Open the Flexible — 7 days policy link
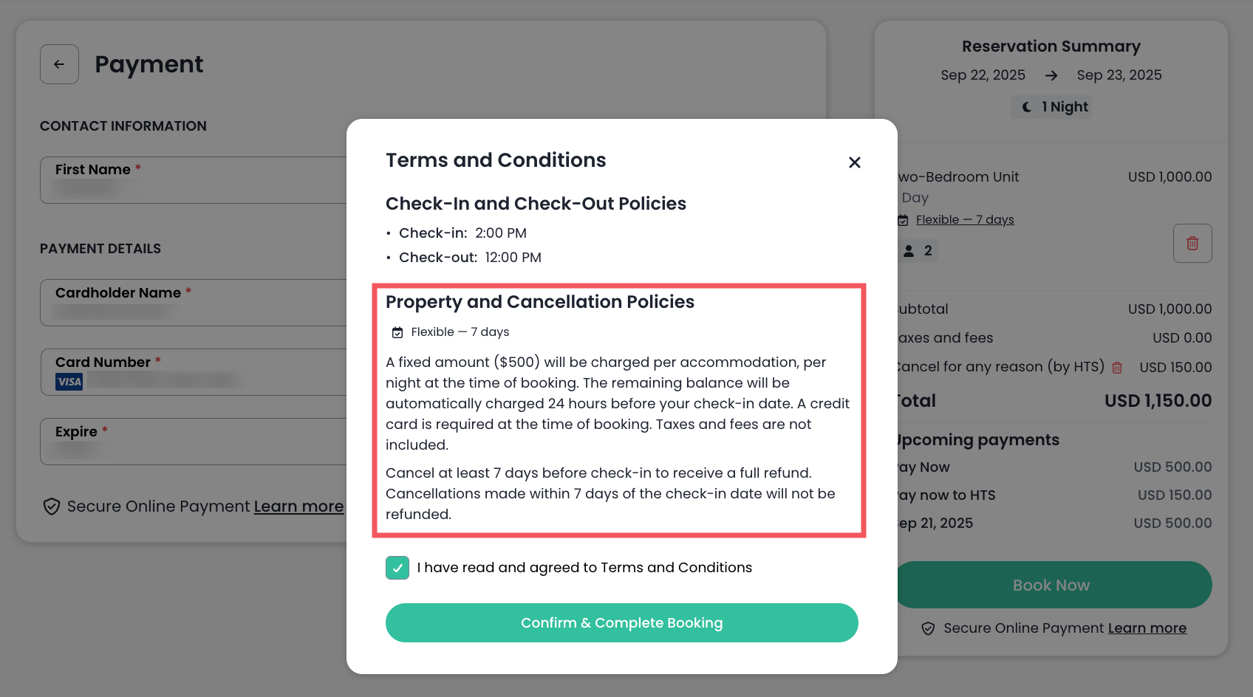1253x697 pixels. tap(964, 220)
